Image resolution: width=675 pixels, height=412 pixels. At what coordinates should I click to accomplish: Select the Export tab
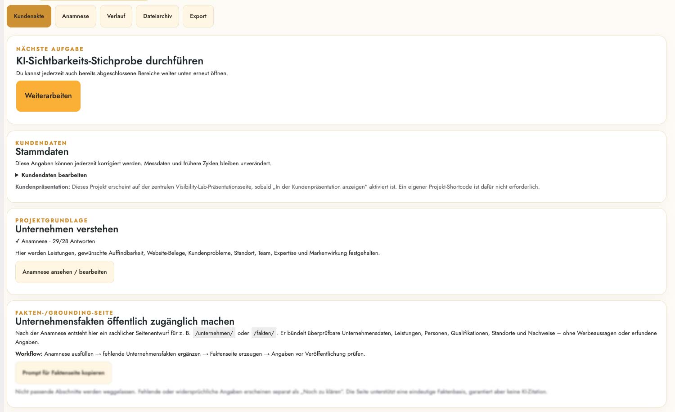pos(198,16)
